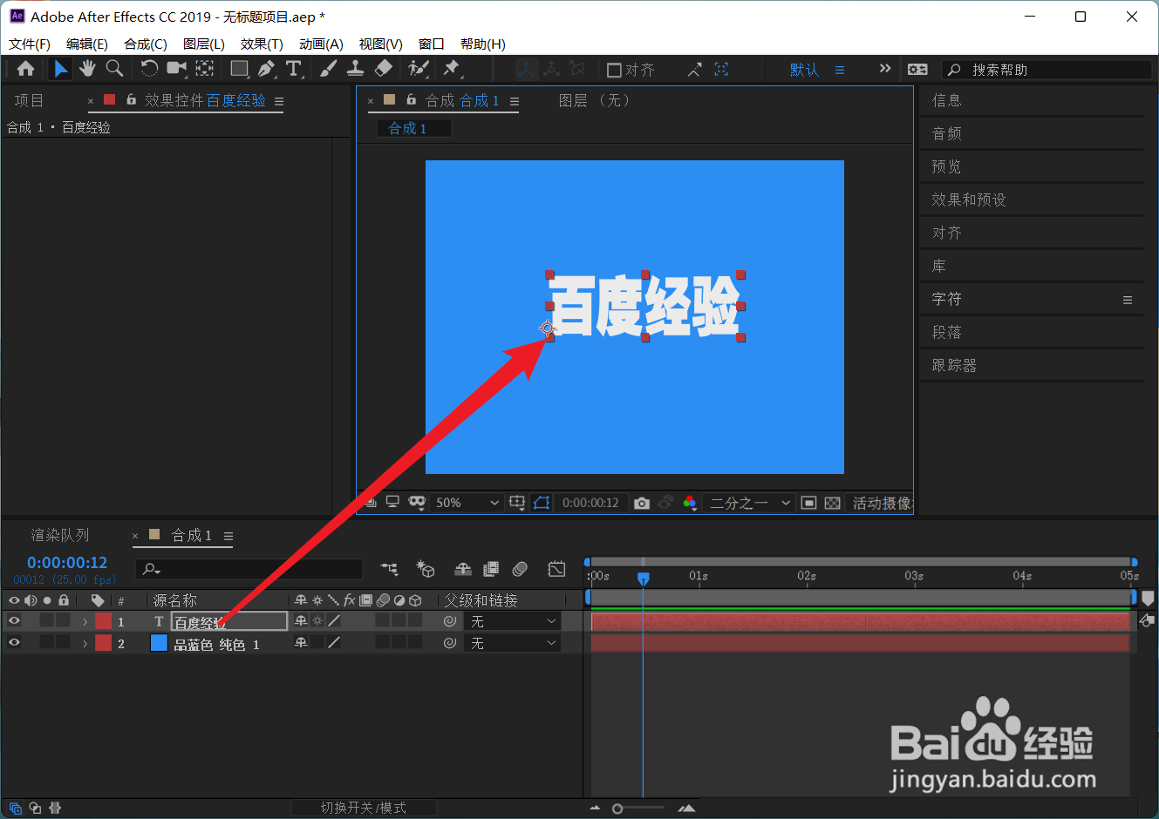Click the snapshot camera icon in viewer
The image size is (1159, 819).
(x=642, y=503)
